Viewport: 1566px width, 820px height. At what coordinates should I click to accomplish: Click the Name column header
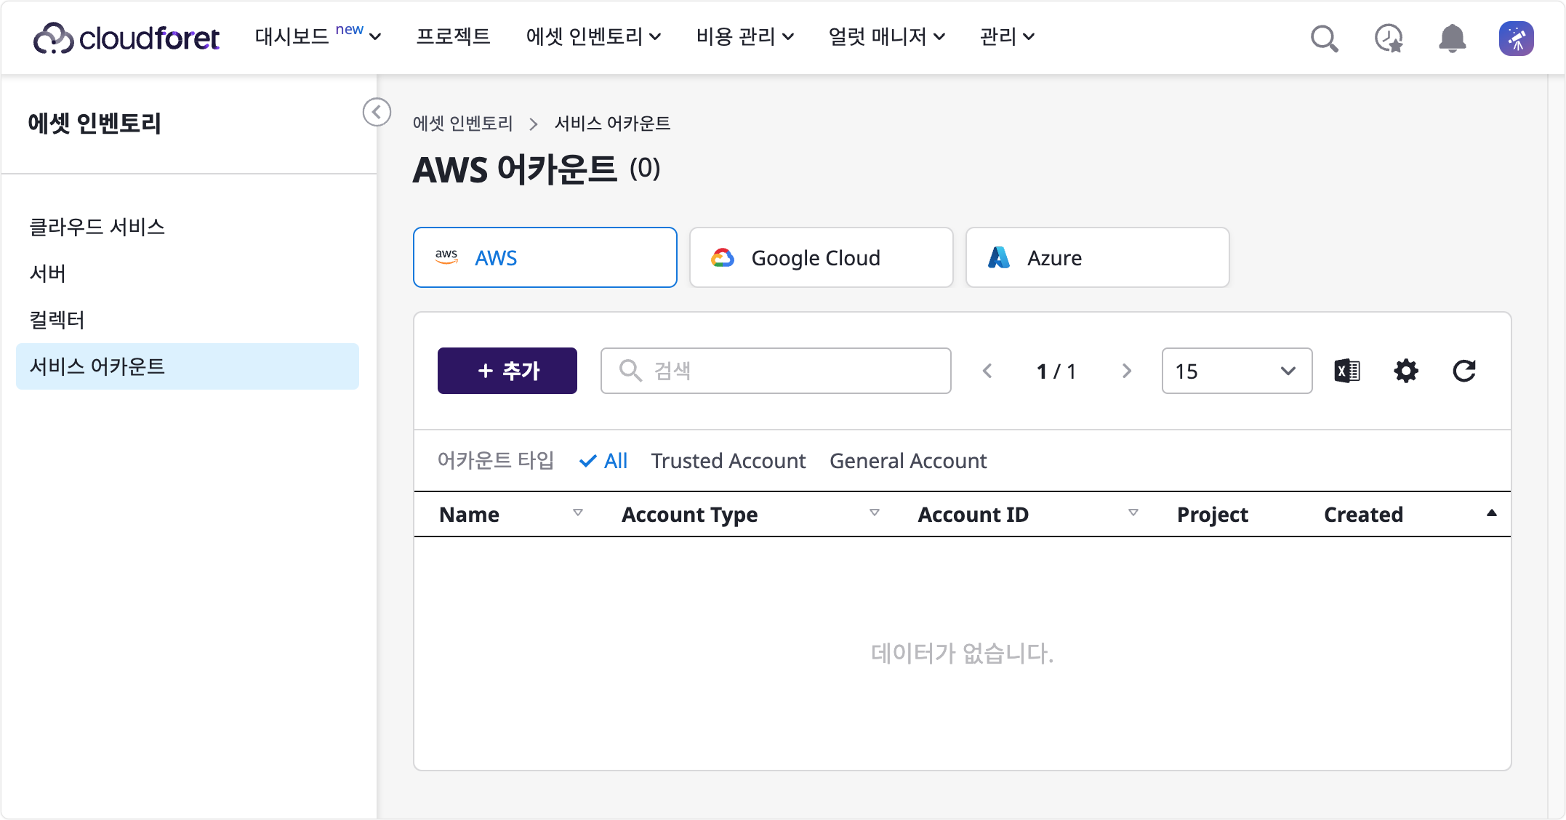[x=470, y=515]
